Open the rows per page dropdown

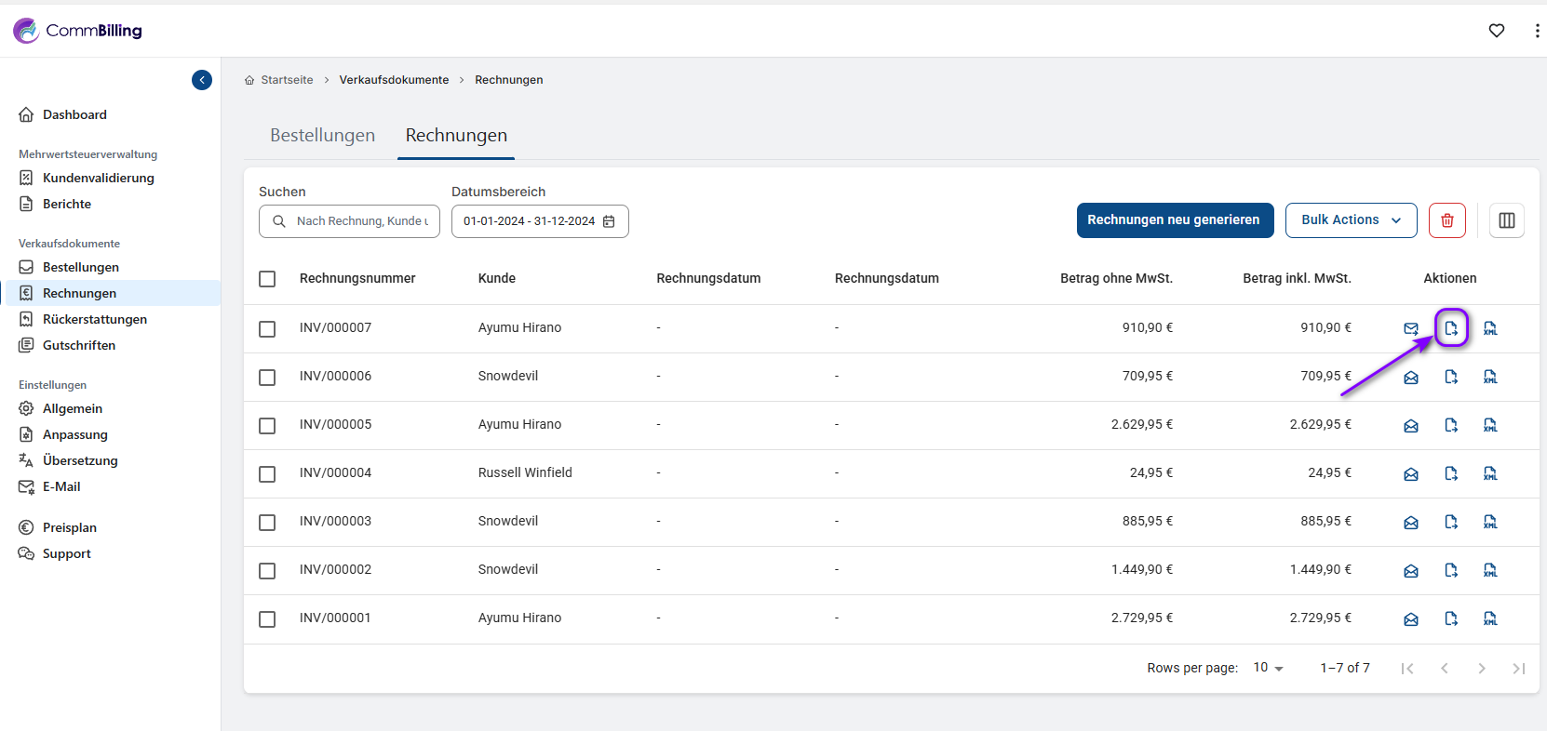(x=1268, y=668)
